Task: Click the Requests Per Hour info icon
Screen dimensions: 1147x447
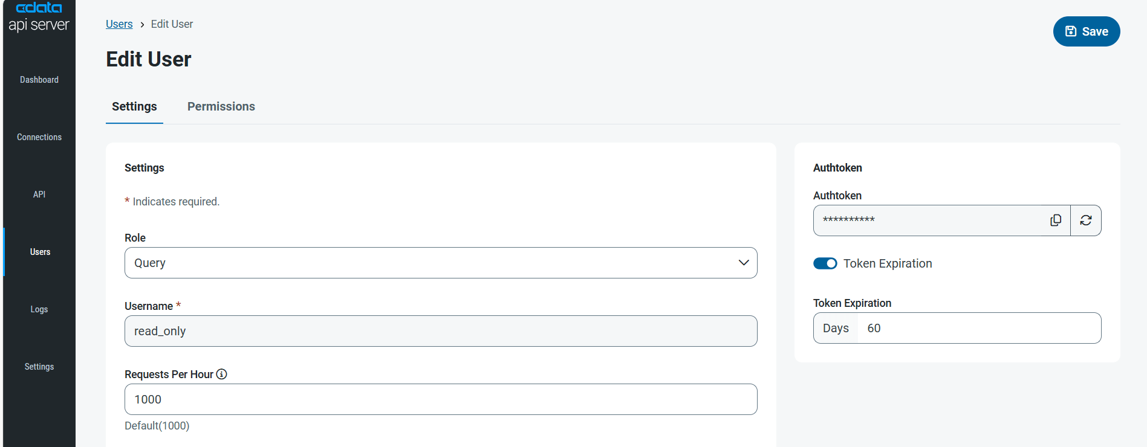Action: 222,374
